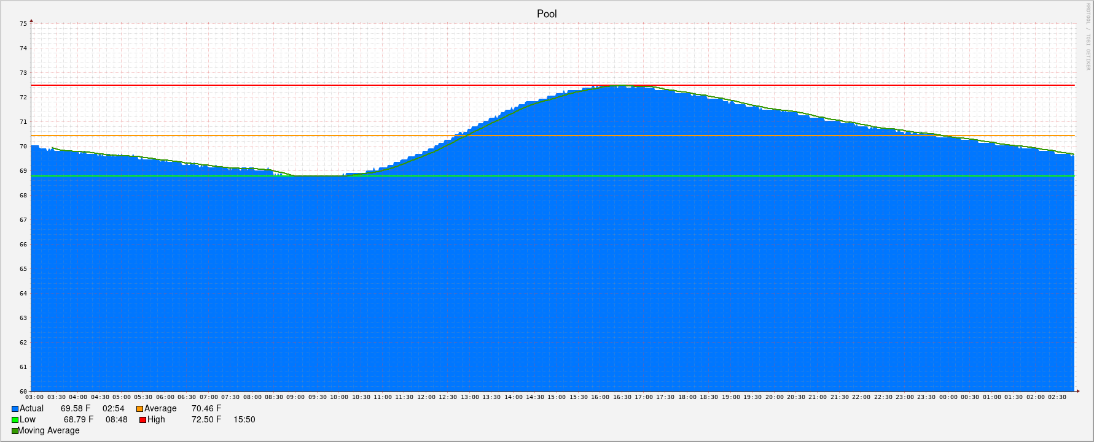
Task: Click the orange Average legend swatch
Action: tap(139, 409)
